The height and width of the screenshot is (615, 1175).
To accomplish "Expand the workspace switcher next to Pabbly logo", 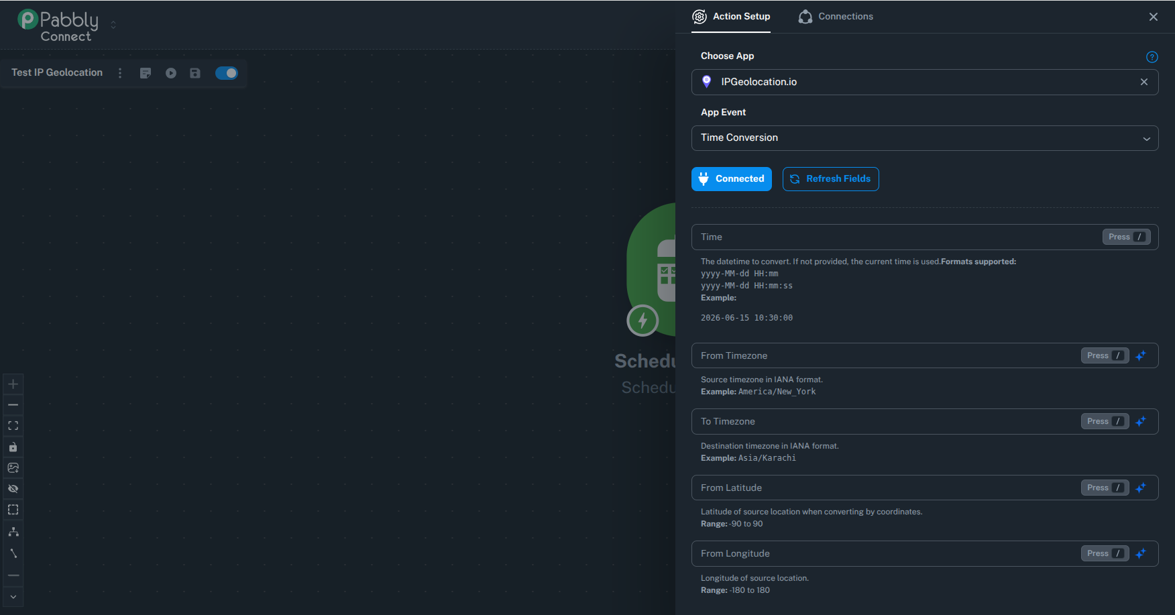I will point(113,25).
